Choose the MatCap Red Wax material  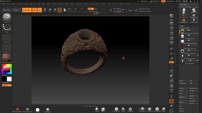coord(17,110)
